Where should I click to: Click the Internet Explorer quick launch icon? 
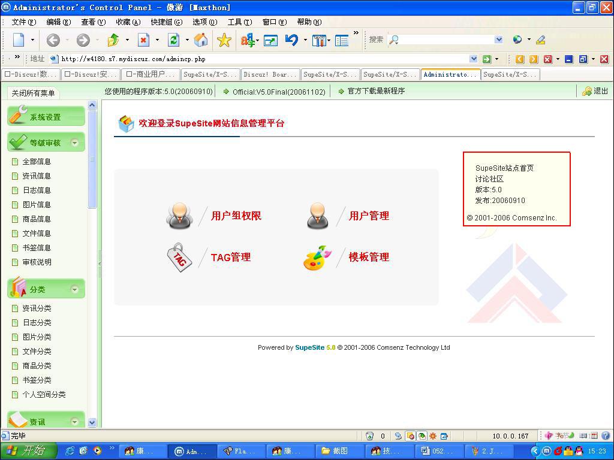tap(70, 450)
